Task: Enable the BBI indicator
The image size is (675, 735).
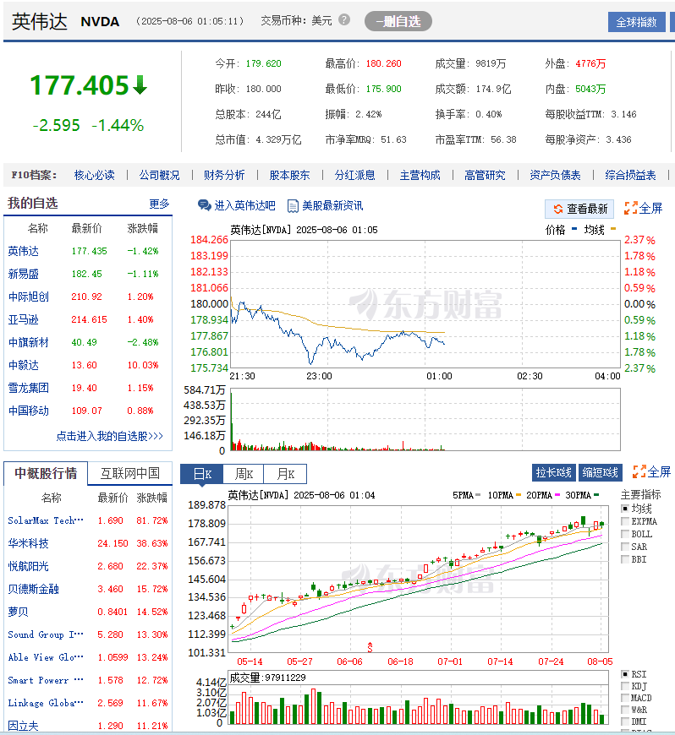Action: (625, 559)
